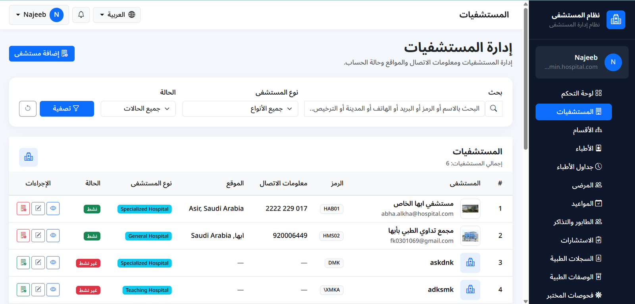Click the مجمع تداوي الطبي thumbnail image

(470, 236)
